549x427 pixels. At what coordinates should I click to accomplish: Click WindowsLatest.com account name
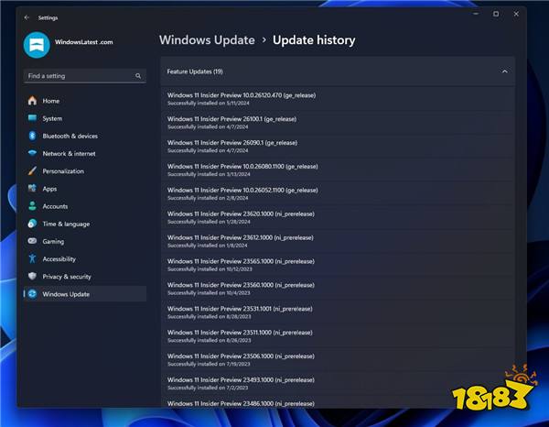83,42
